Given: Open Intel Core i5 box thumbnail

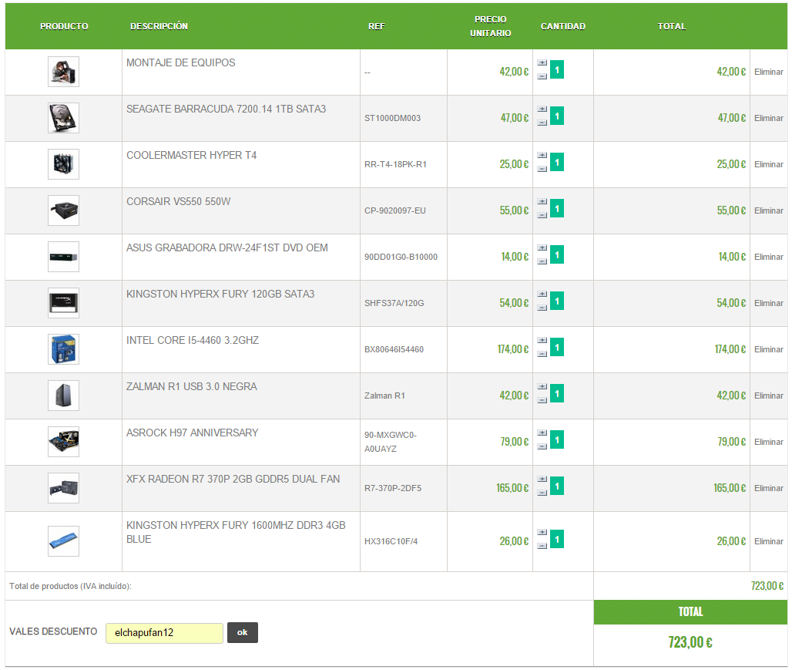Looking at the screenshot, I should (64, 349).
